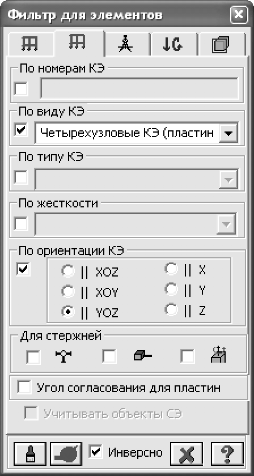The image size is (254, 476).
Task: Open the stacked squares tab
Action: click(x=219, y=45)
